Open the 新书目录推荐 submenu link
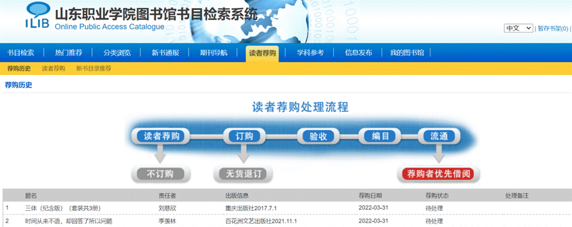 coord(93,69)
